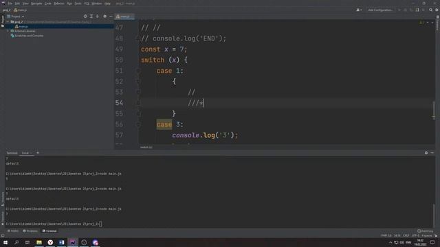Open the Run menu
This screenshot has height=247, width=440.
(69, 3)
